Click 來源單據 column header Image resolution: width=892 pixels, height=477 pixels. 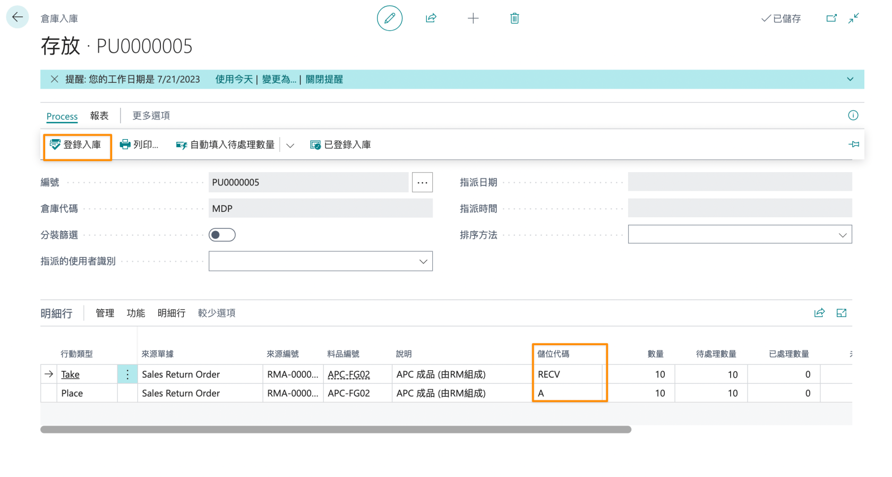158,354
